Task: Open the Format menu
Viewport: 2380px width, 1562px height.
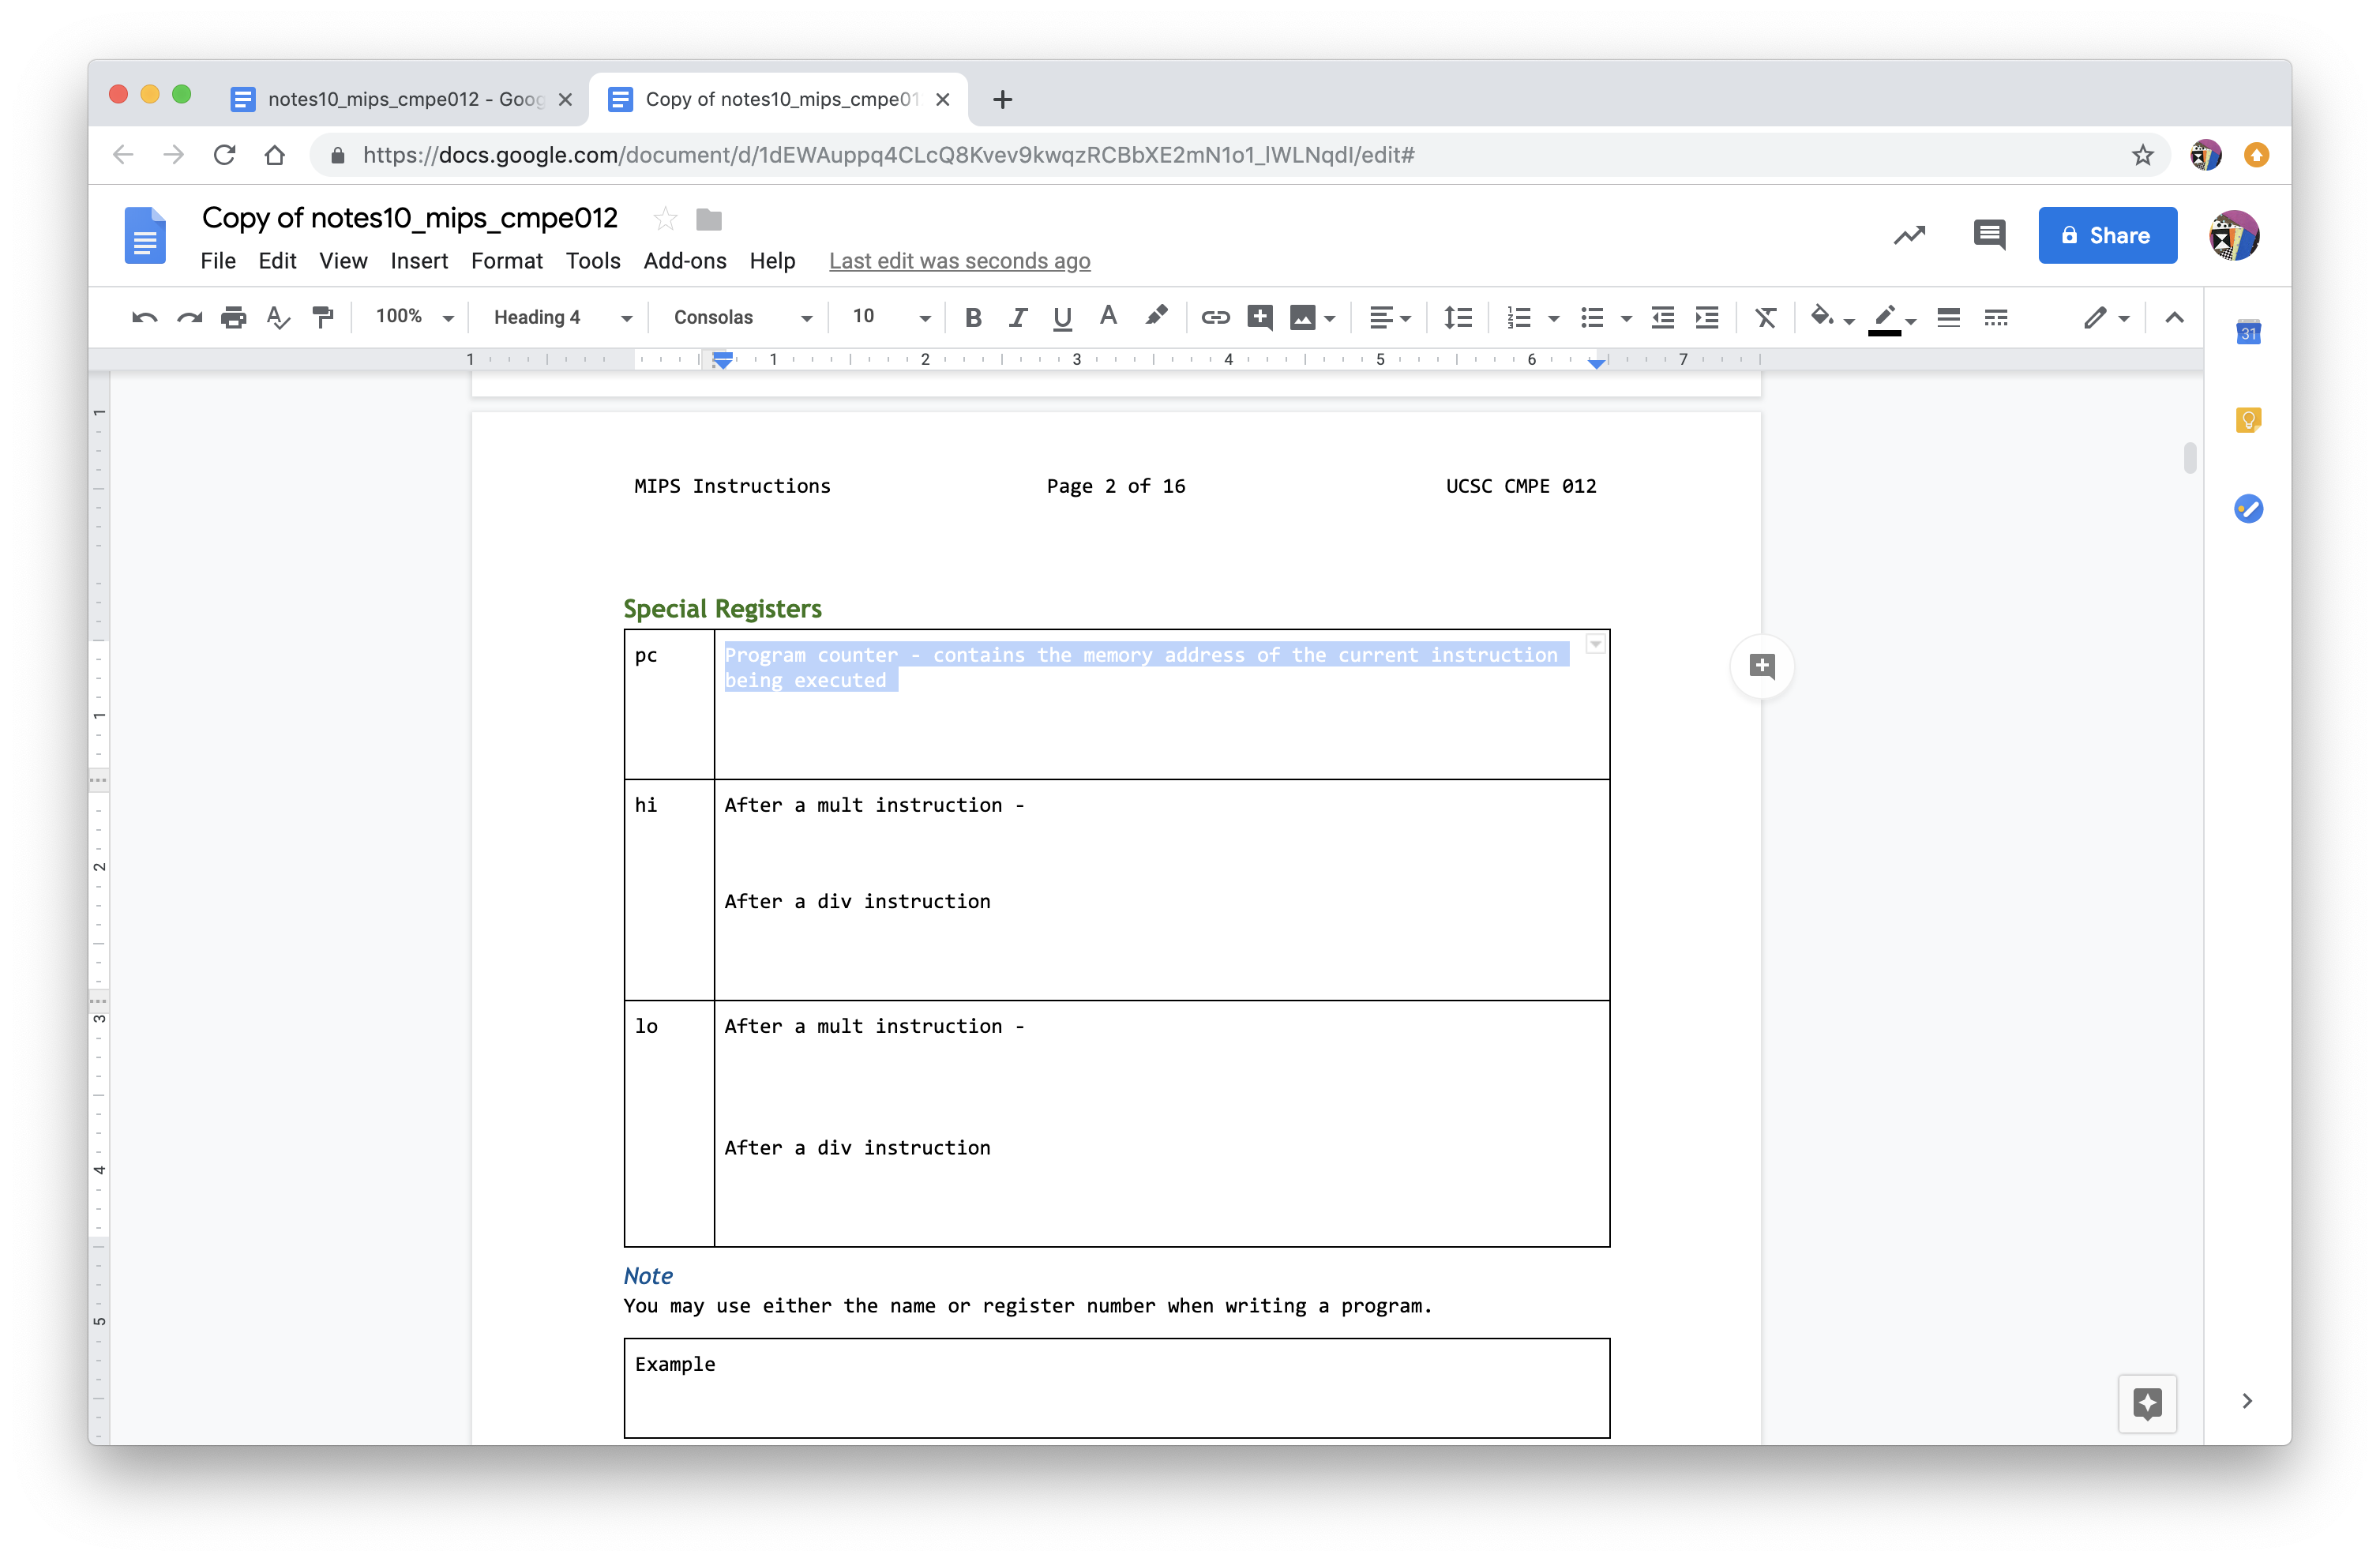Action: coord(507,261)
